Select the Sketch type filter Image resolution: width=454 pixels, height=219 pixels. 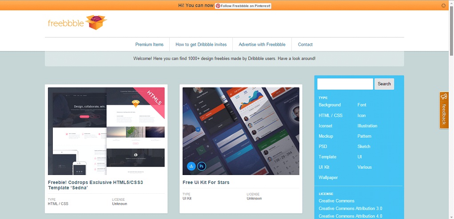[x=364, y=147]
